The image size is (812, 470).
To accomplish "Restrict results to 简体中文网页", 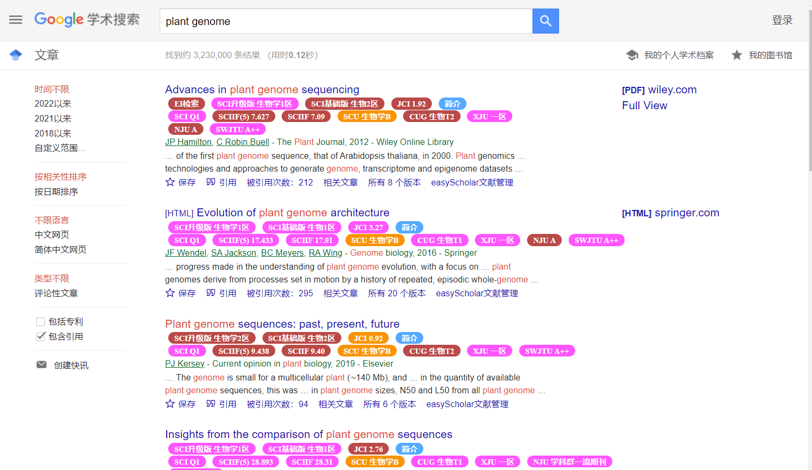I will pyautogui.click(x=61, y=249).
